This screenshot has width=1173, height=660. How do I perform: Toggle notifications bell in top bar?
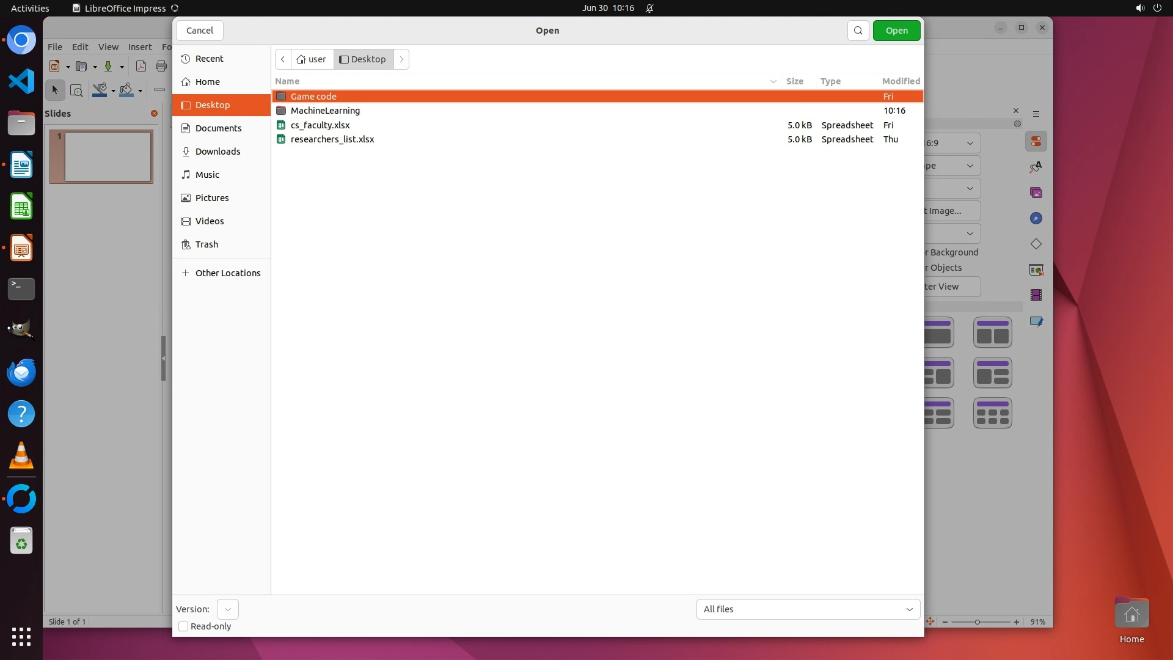pos(649,8)
